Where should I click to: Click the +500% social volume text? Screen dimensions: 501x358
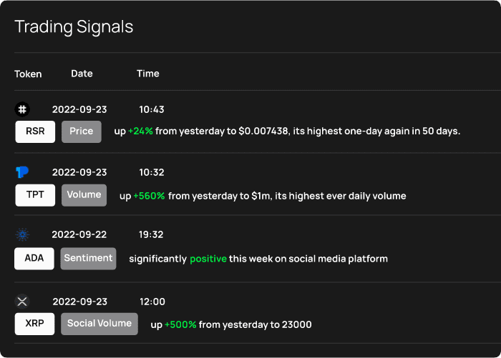(180, 324)
